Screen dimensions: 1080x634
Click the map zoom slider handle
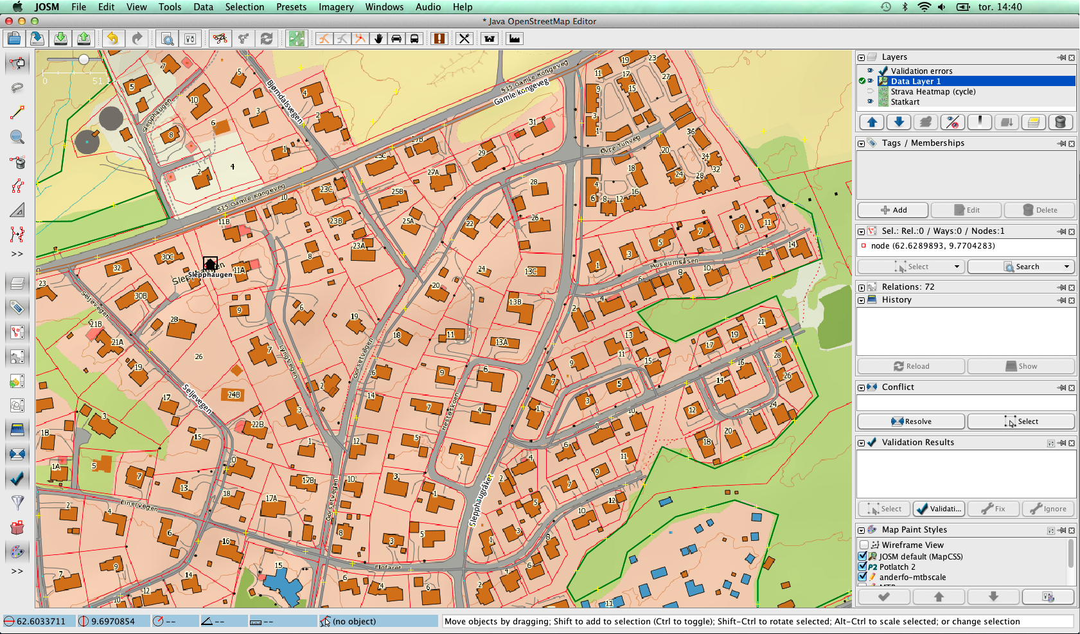pyautogui.click(x=84, y=59)
